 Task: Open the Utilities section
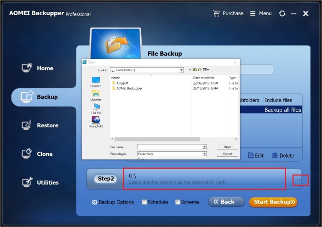[40, 182]
